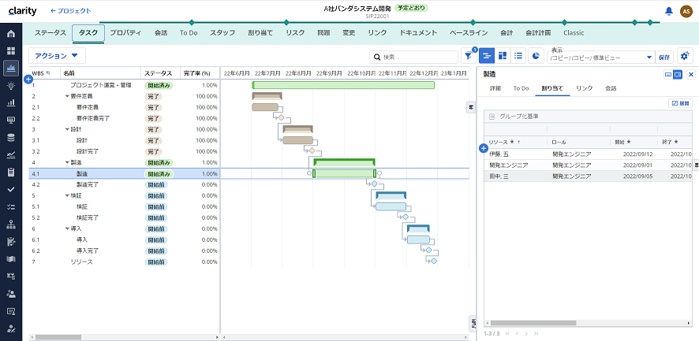699x341 pixels.
Task: Open the アクション dropdown menu
Action: pyautogui.click(x=57, y=56)
